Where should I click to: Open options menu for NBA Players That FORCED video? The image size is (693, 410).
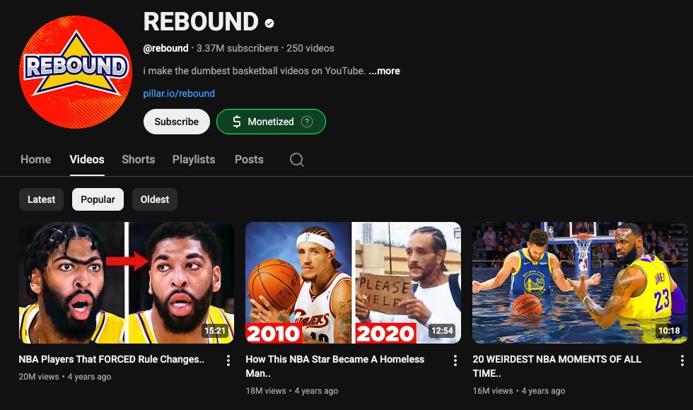click(x=228, y=361)
